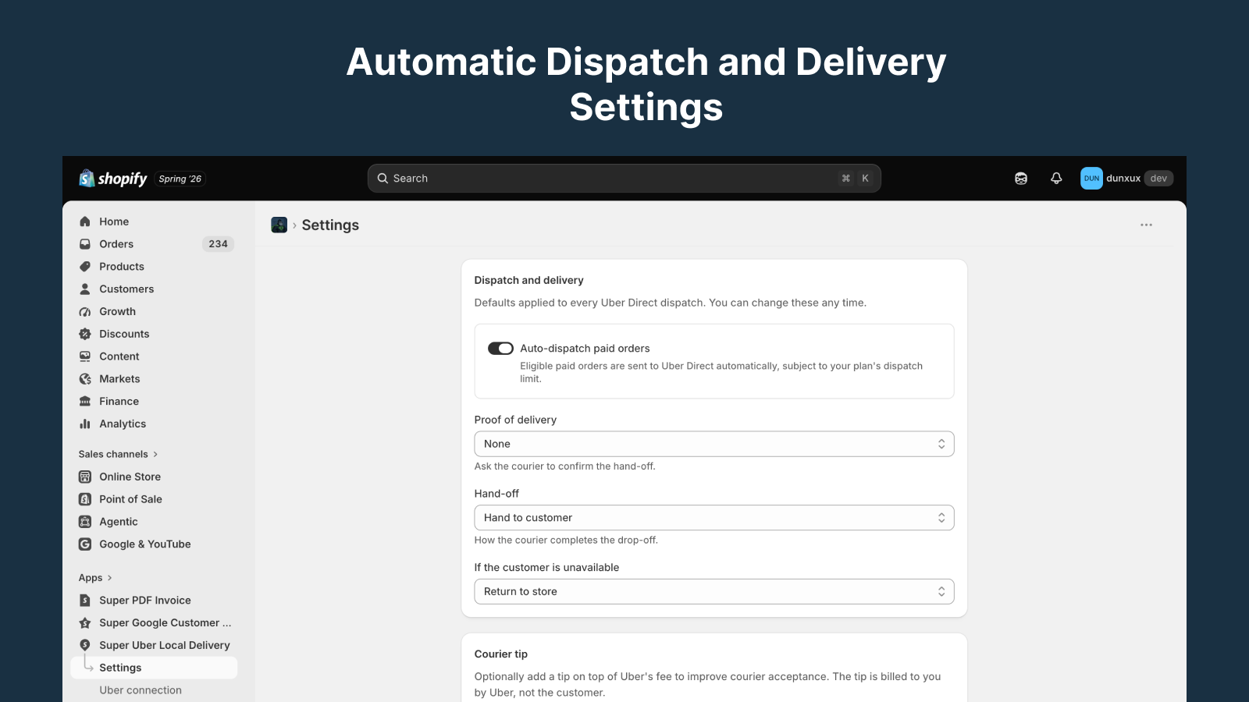Image resolution: width=1249 pixels, height=702 pixels.
Task: Click the Command-K shortcut hint
Action: tap(856, 179)
